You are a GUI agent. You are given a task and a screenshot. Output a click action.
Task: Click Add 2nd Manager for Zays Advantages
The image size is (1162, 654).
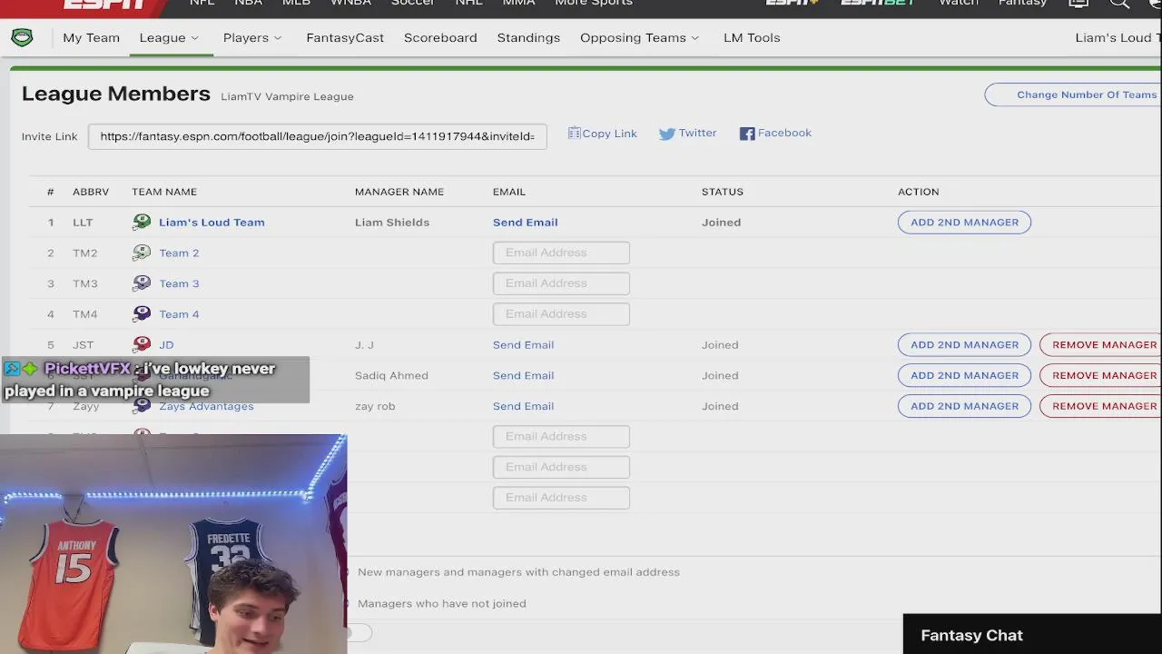964,406
